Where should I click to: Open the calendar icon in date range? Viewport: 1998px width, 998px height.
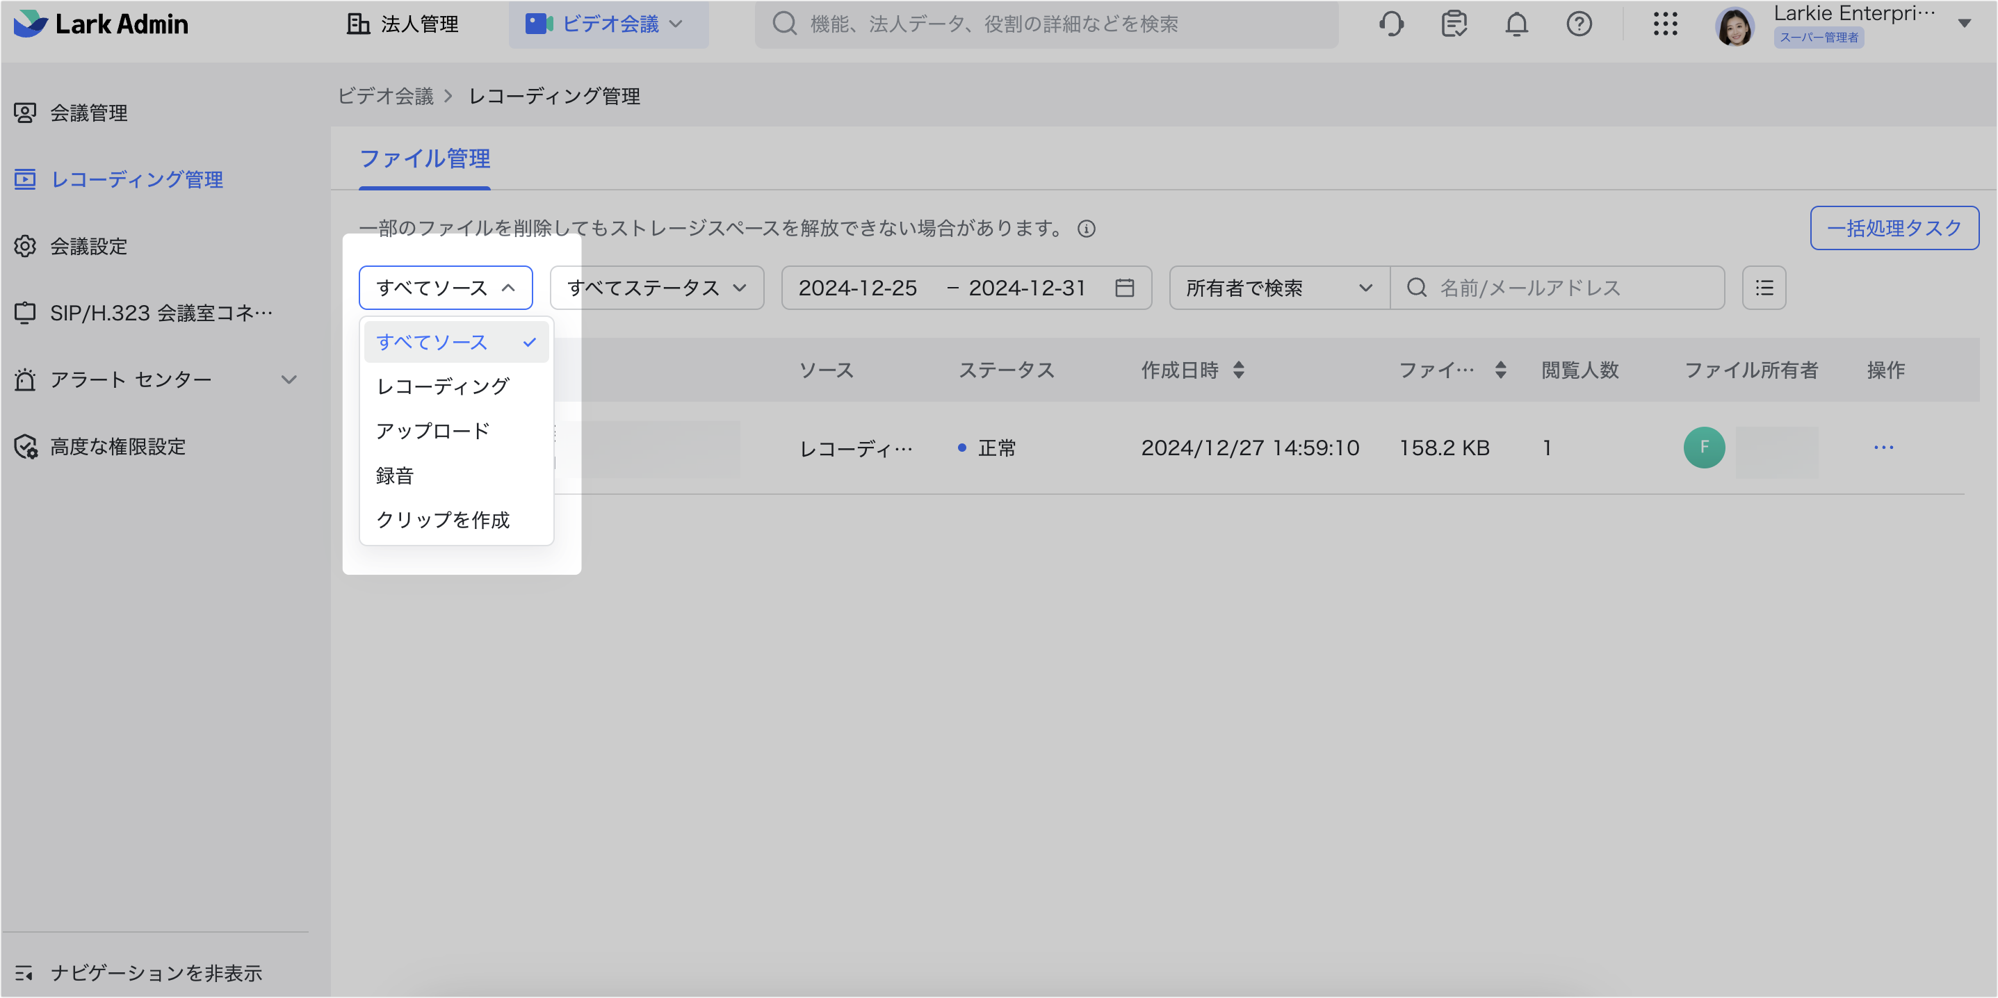pos(1124,288)
